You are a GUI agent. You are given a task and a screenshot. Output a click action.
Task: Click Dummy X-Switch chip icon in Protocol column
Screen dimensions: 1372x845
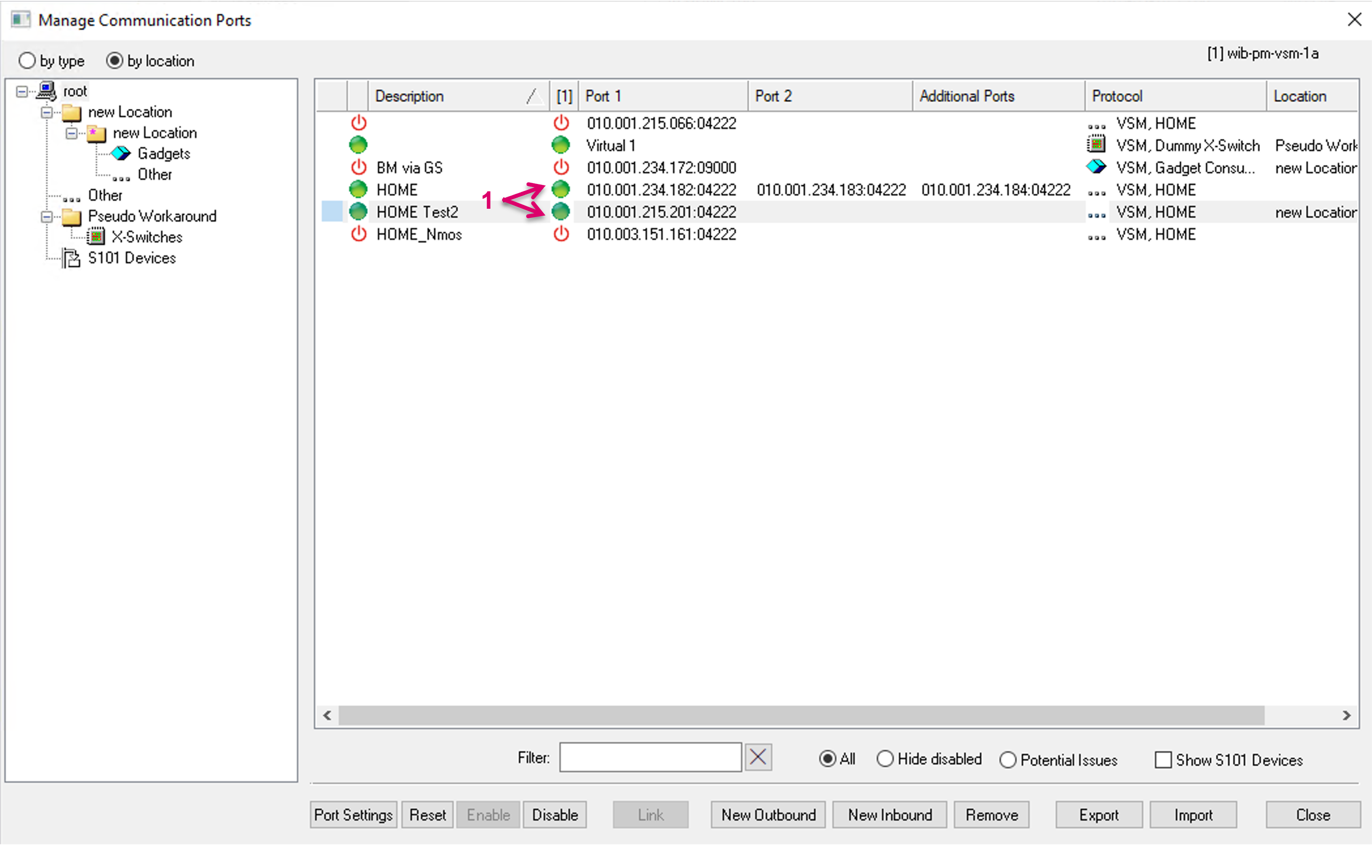[x=1096, y=145]
